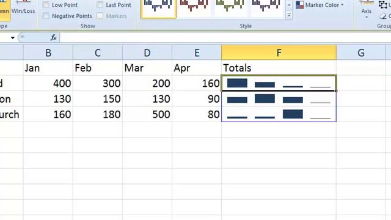
Task: Click into the formula bar input
Action: point(225,38)
